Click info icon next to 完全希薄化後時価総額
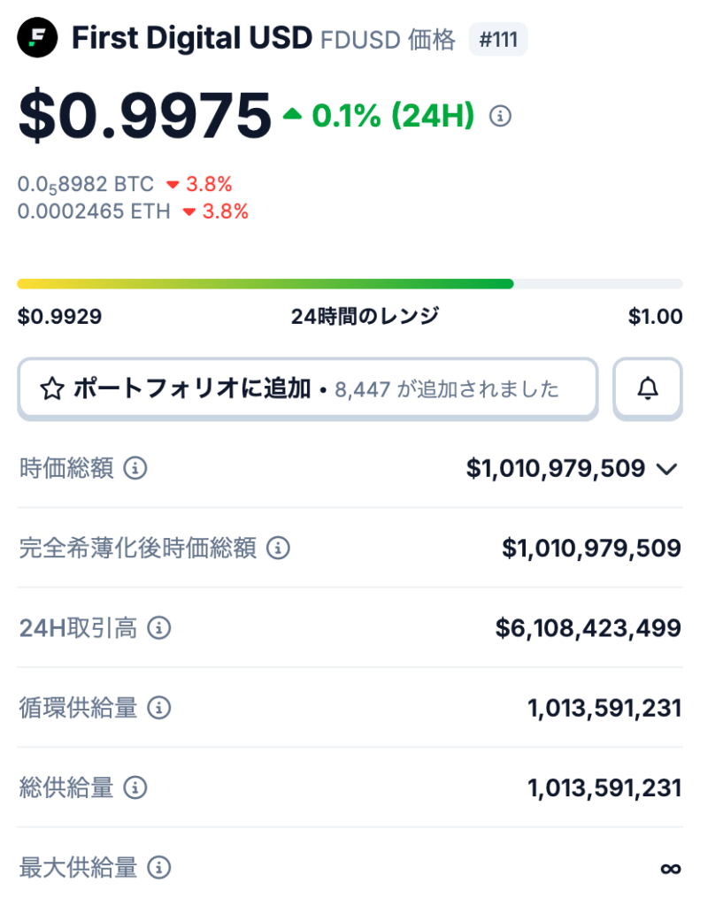The image size is (723, 906). (x=278, y=549)
